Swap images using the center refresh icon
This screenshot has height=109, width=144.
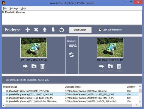(72, 55)
